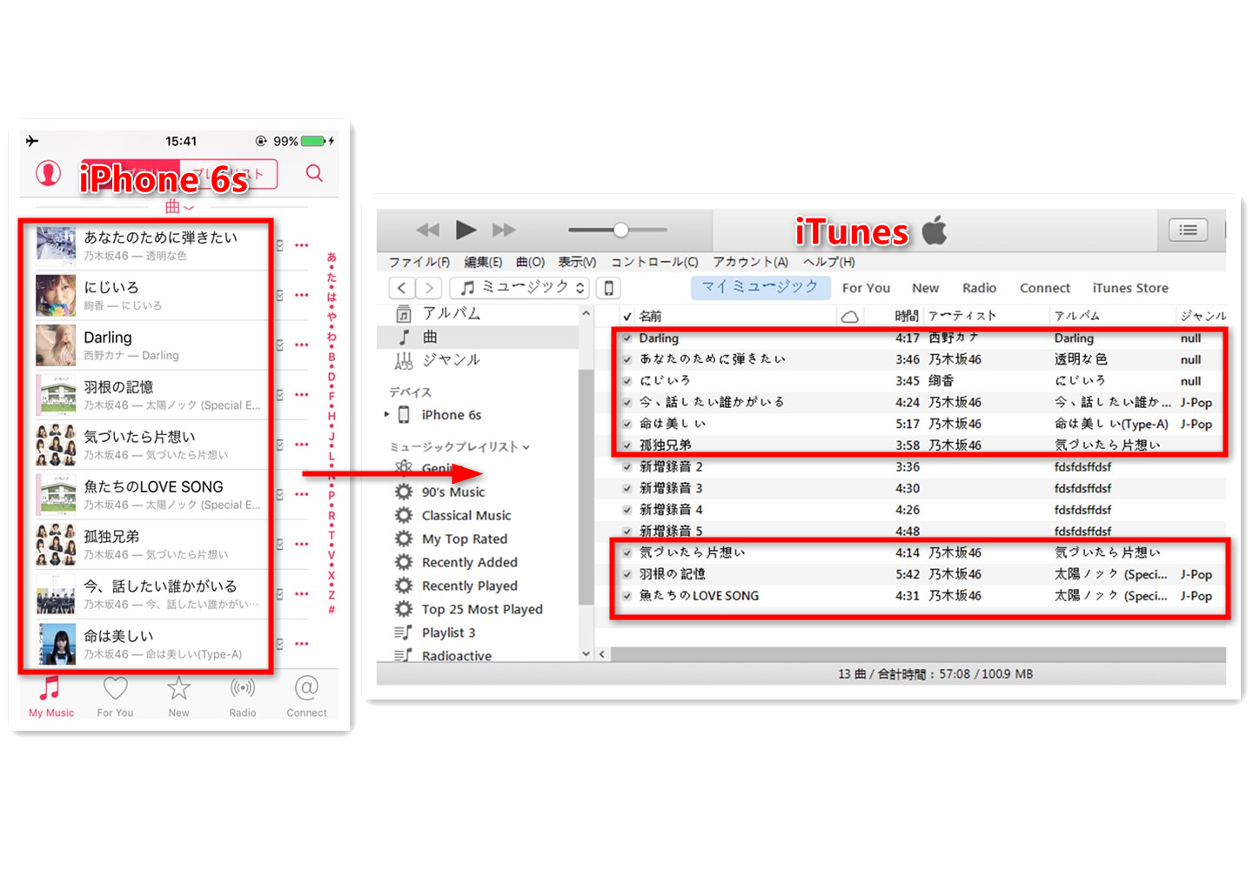The image size is (1253, 870).
Task: Uncheck the Darling song checkbox
Action: 626,338
